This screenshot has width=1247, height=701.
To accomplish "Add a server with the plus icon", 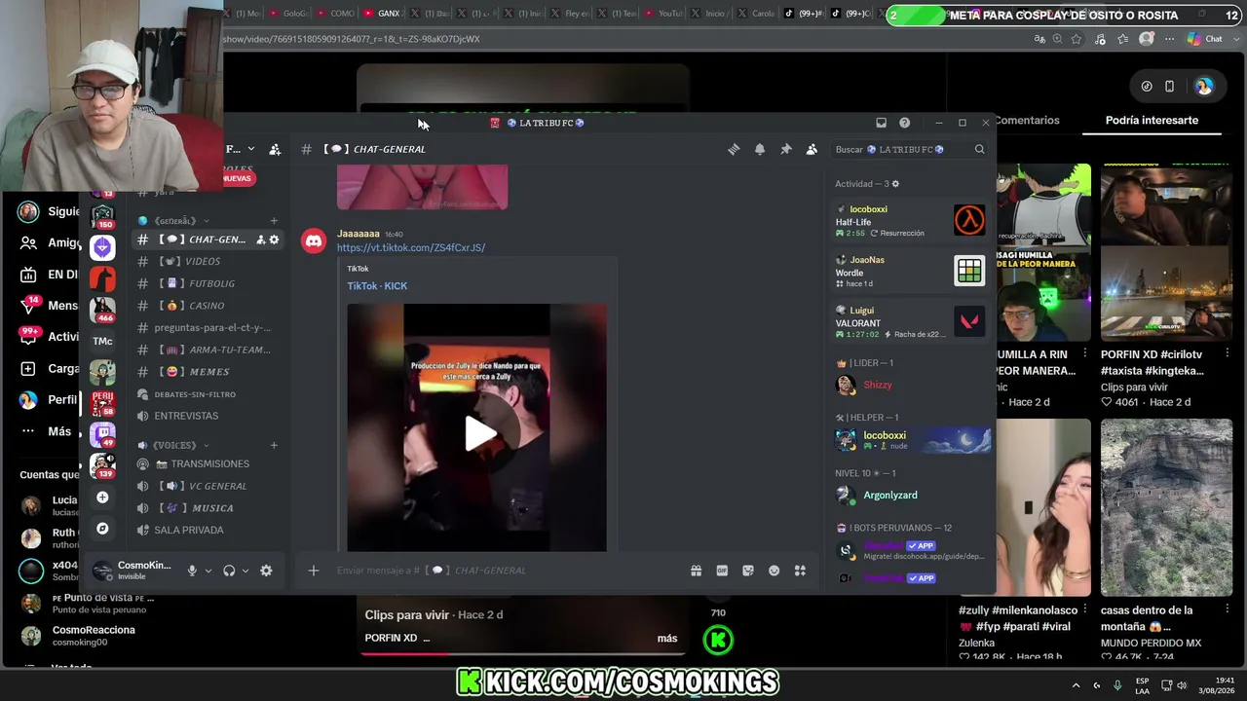I will click(x=102, y=498).
